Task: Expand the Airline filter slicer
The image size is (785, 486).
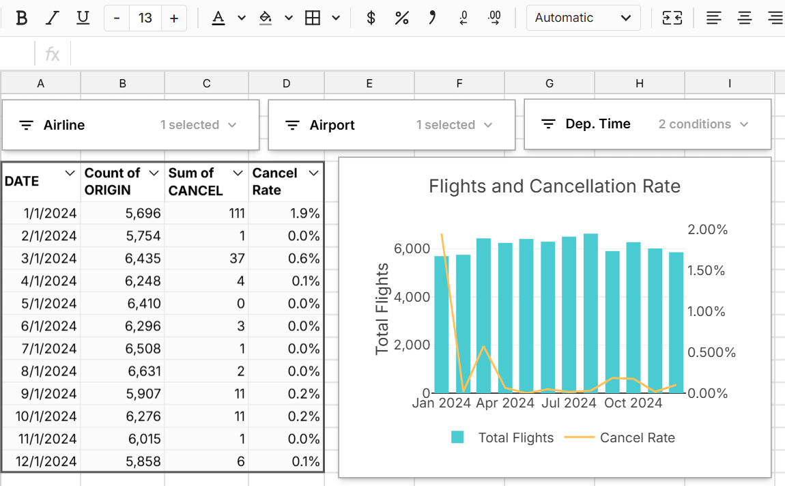Action: [130, 125]
